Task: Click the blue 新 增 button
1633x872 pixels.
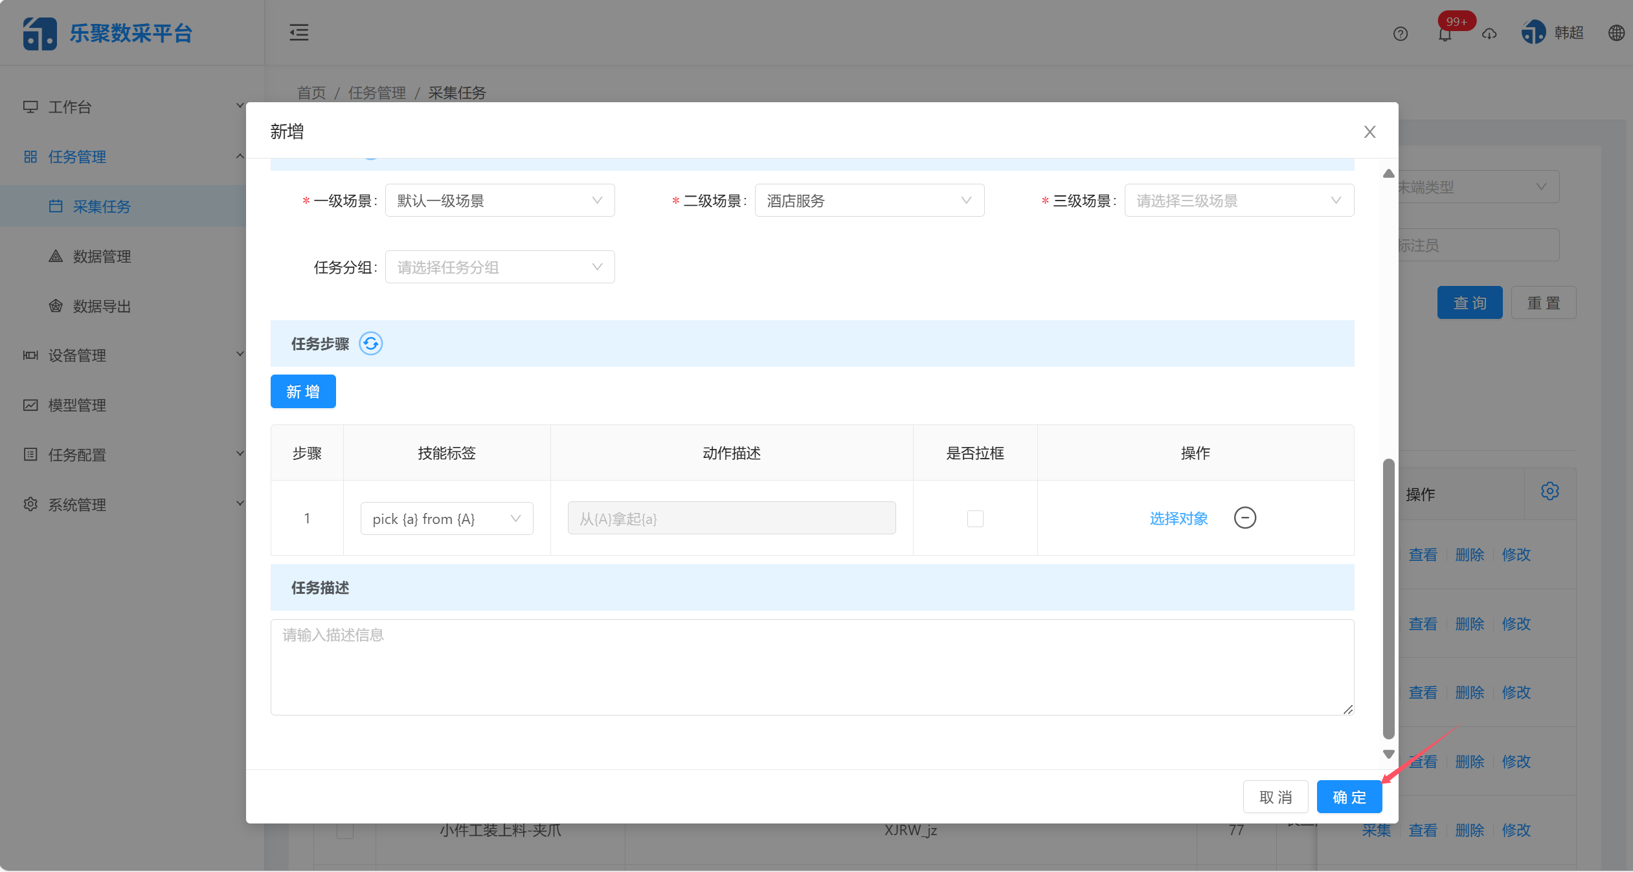Action: pos(302,391)
